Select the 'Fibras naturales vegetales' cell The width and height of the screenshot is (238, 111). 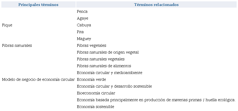101,59
